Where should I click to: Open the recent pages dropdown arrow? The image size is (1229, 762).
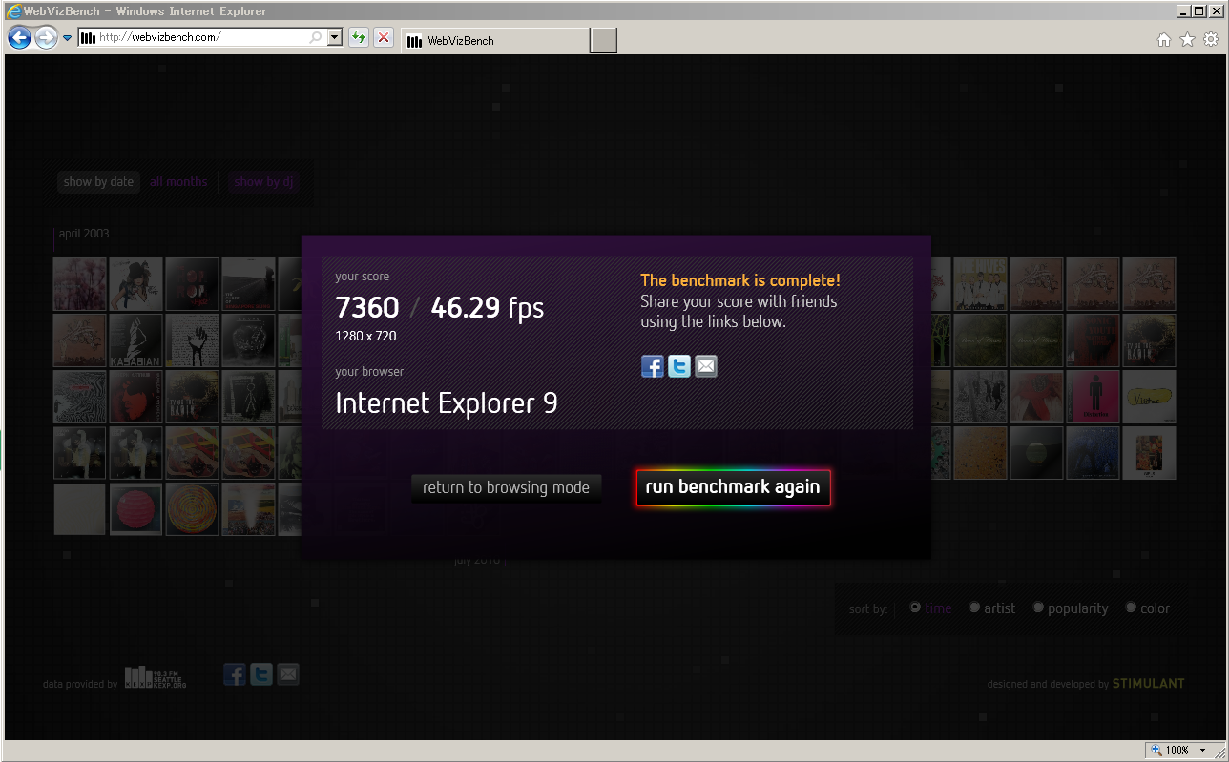click(68, 38)
